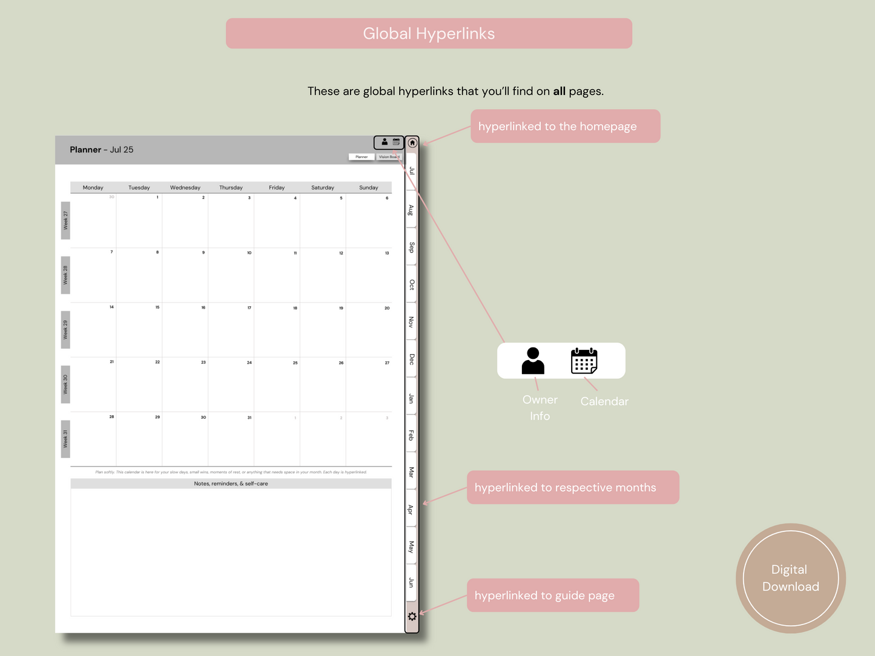This screenshot has height=656, width=875.
Task: Switch to the Aug month tab
Action: 411,209
